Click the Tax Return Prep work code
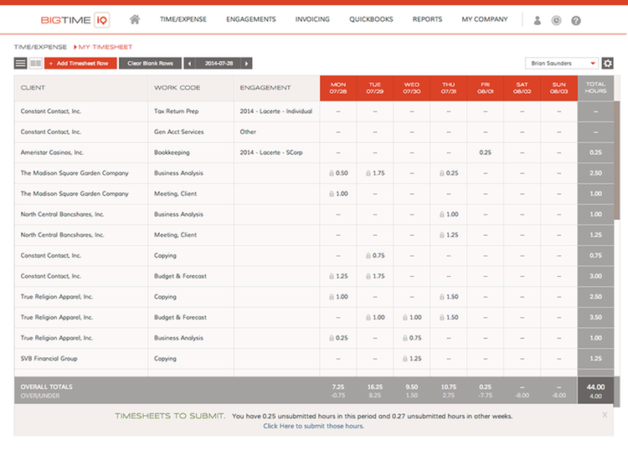The height and width of the screenshot is (471, 628). tap(176, 111)
